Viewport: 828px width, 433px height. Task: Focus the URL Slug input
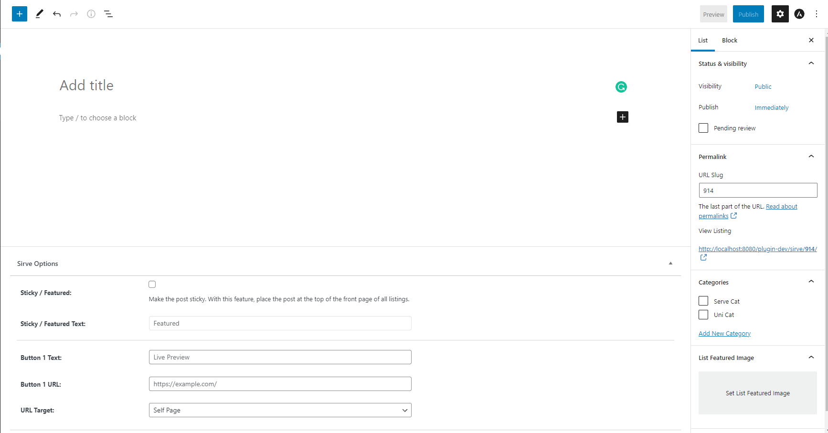[x=758, y=190]
